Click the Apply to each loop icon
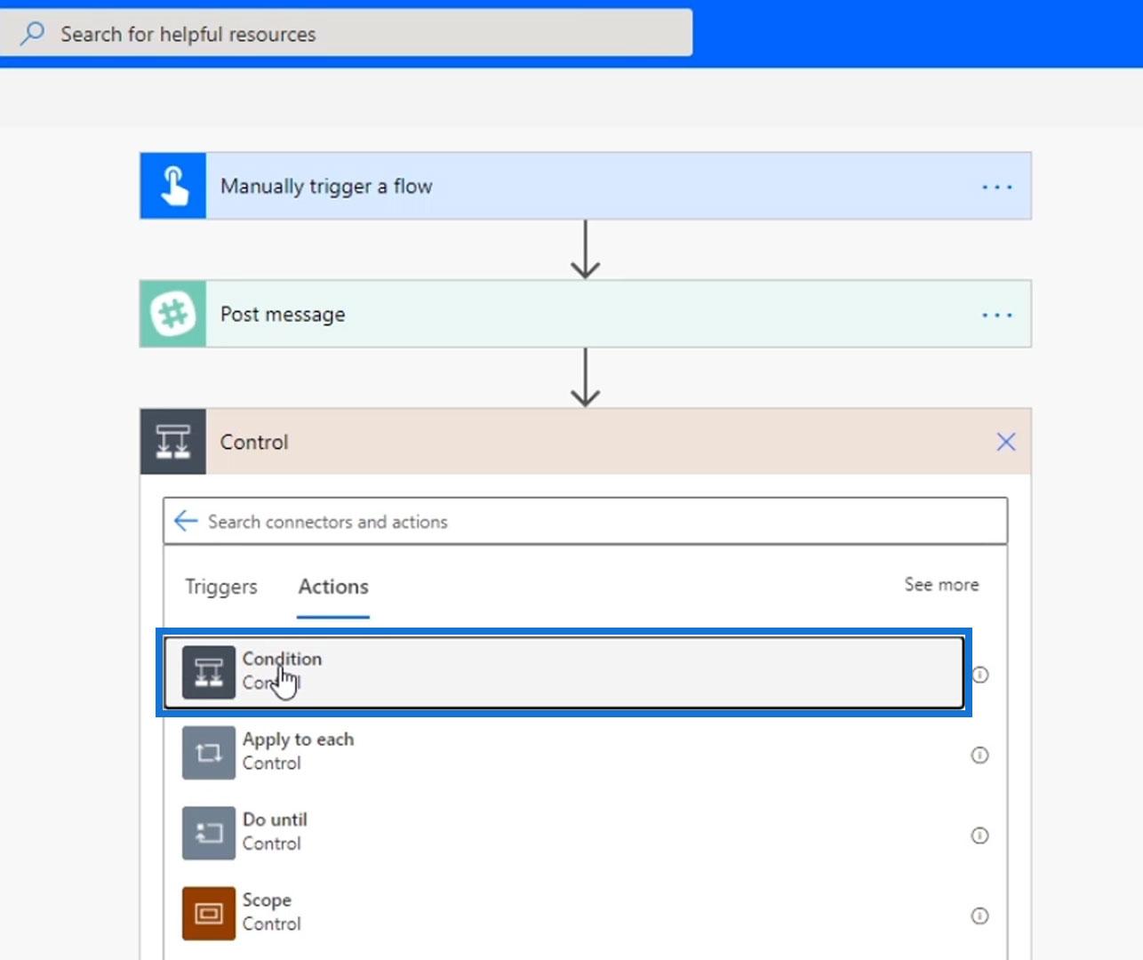 click(209, 753)
